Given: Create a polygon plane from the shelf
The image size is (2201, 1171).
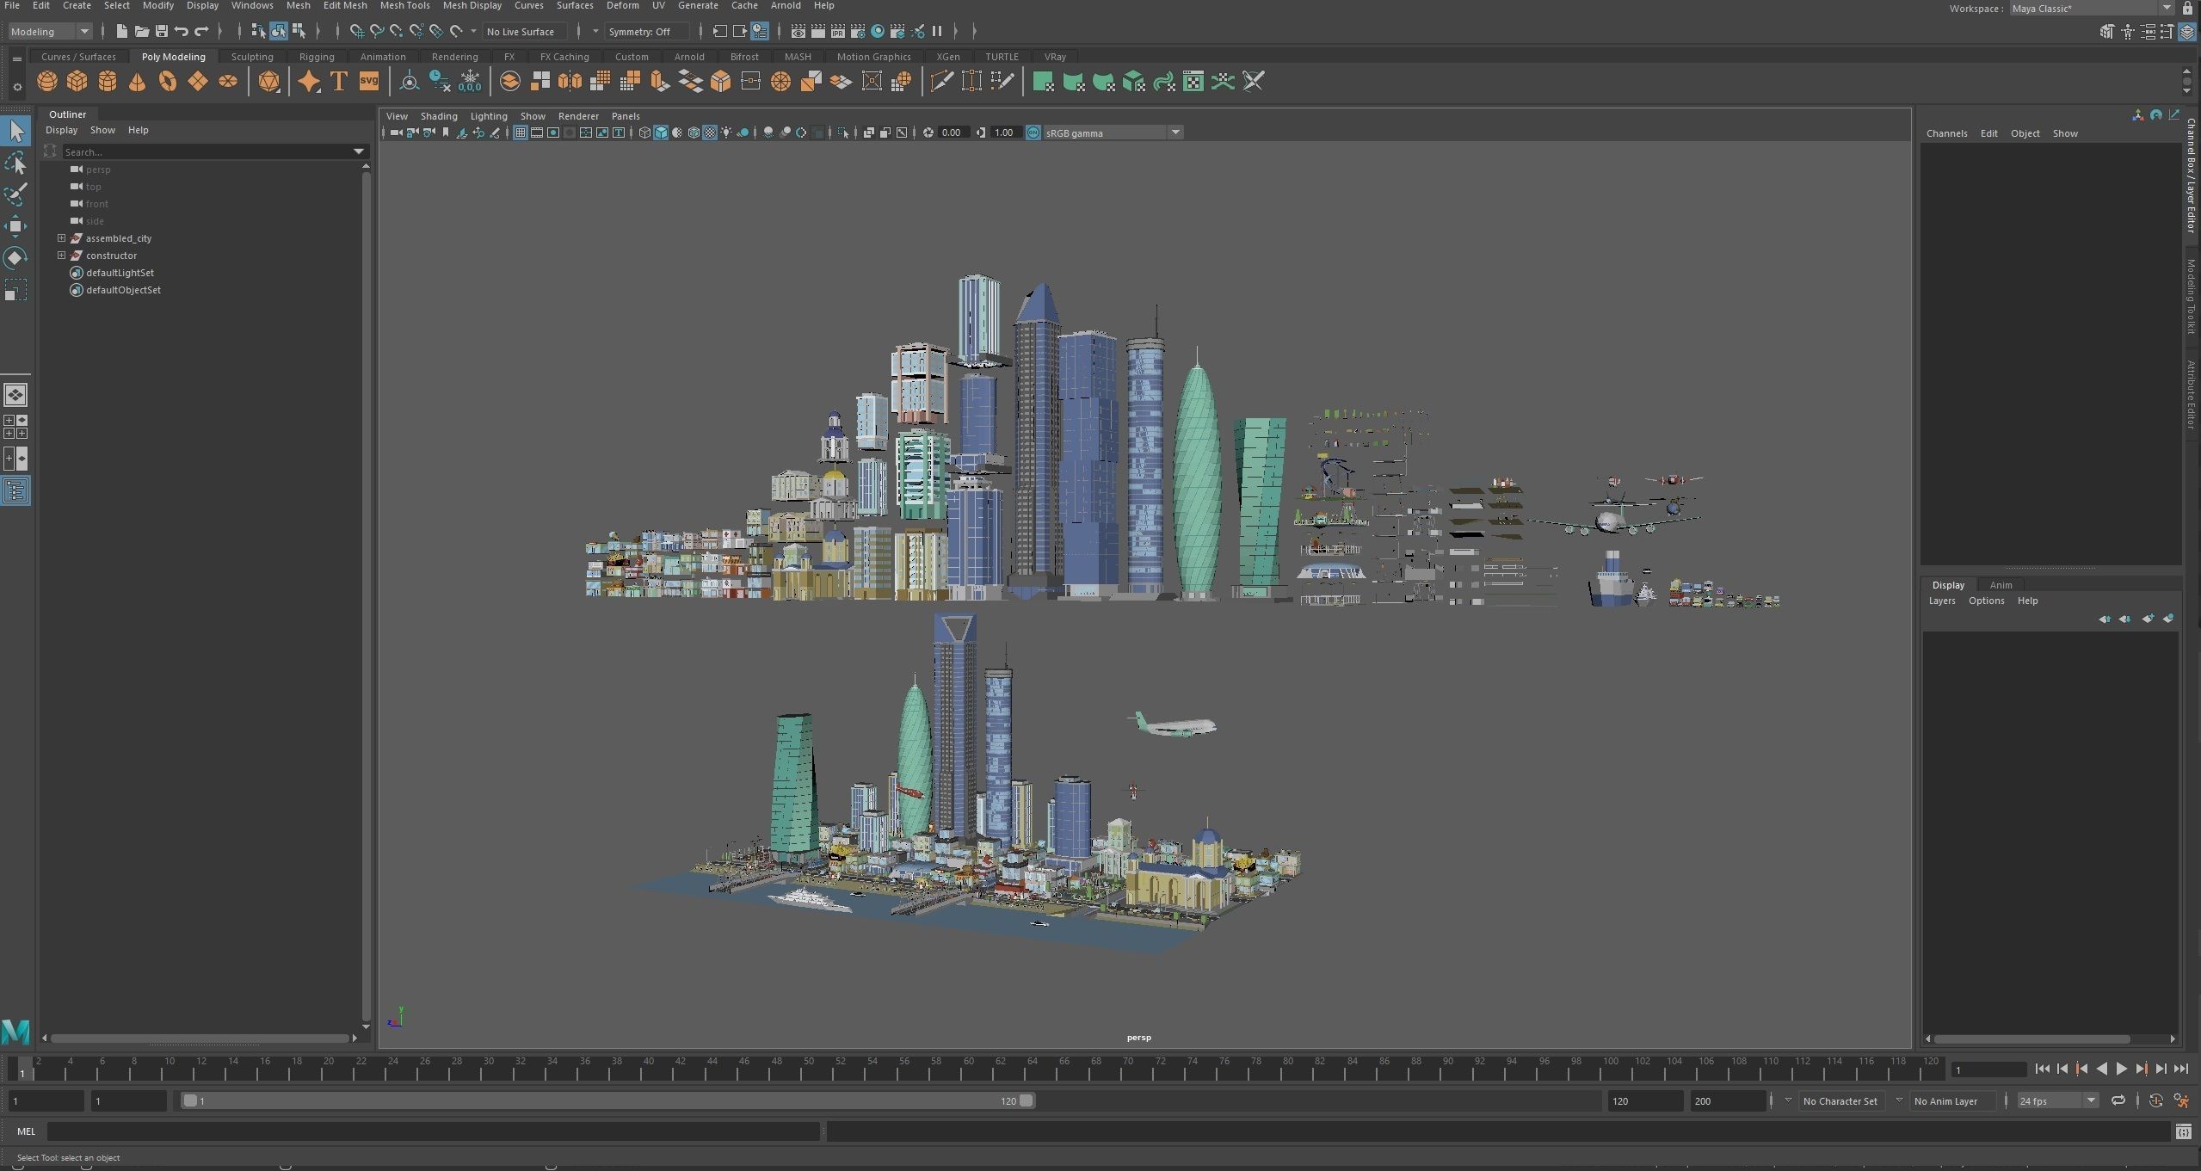Looking at the screenshot, I should coord(197,82).
